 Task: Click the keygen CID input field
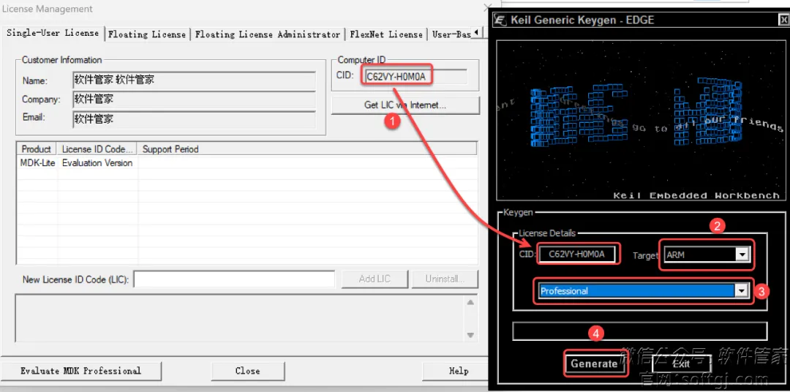(x=577, y=255)
